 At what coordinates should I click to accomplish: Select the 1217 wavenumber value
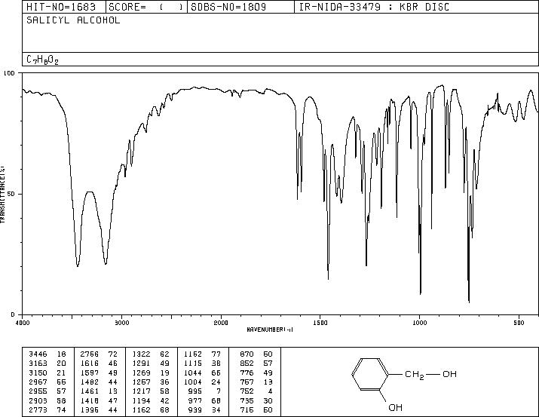141,391
